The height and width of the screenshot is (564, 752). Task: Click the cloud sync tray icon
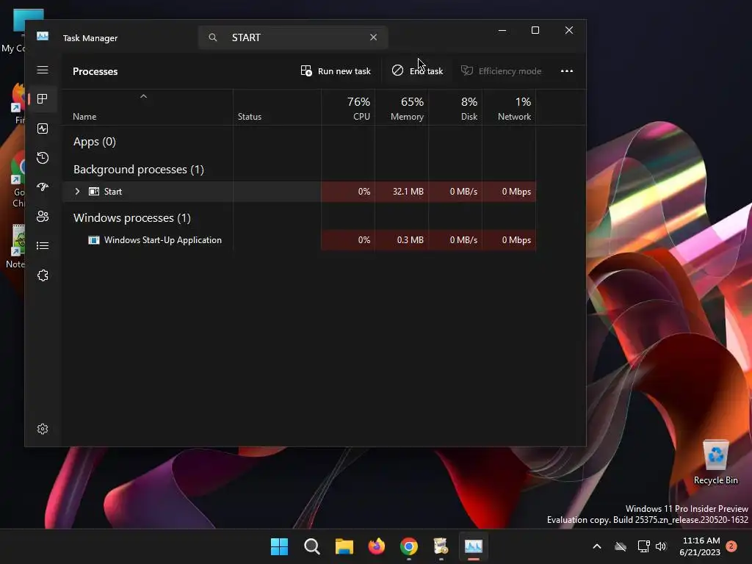pyautogui.click(x=621, y=546)
